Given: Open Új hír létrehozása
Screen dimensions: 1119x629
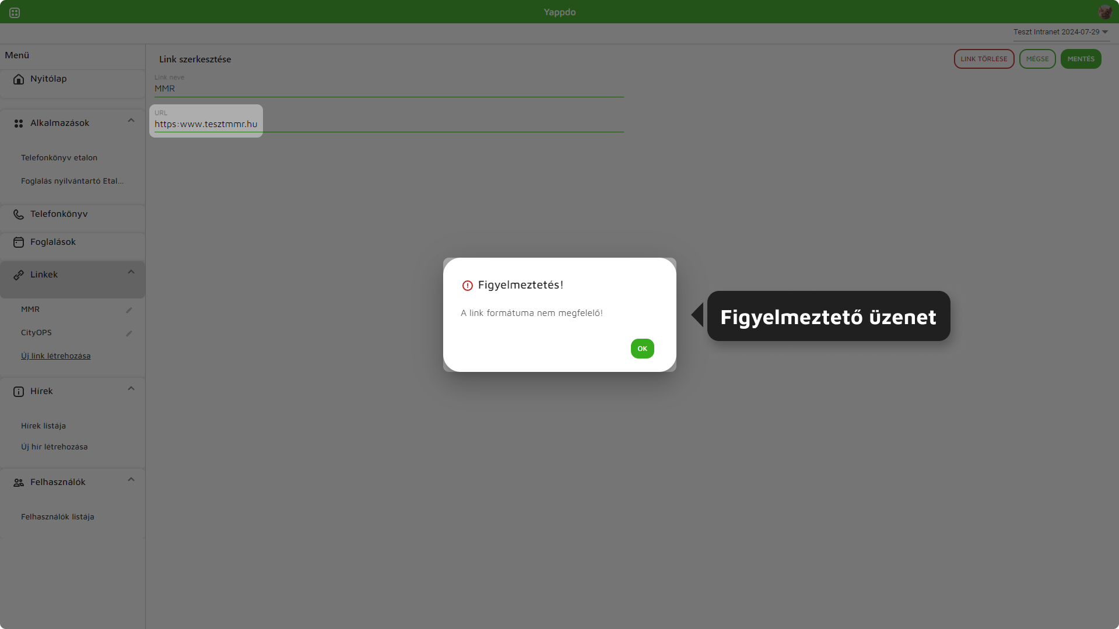Looking at the screenshot, I should pos(54,447).
